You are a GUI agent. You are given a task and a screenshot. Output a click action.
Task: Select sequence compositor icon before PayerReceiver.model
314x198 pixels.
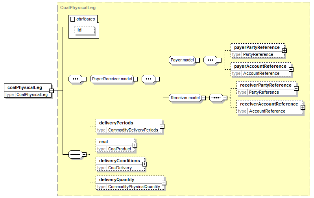[x=75, y=79]
